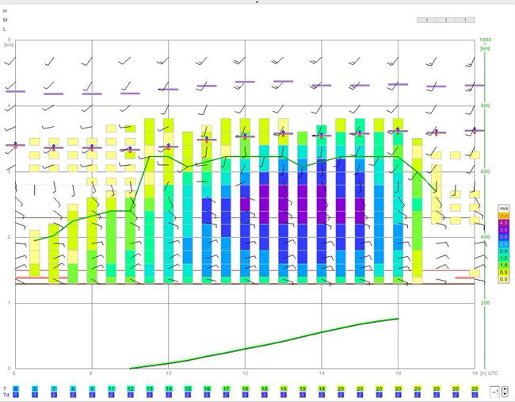Click the L low cloud row label
This screenshot has width=515, height=402.
[x=5, y=29]
